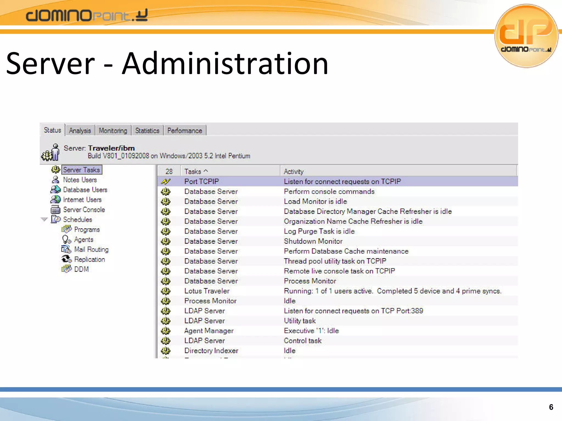This screenshot has height=421, width=562.
Task: Click the DDM icon
Action: click(x=66, y=269)
